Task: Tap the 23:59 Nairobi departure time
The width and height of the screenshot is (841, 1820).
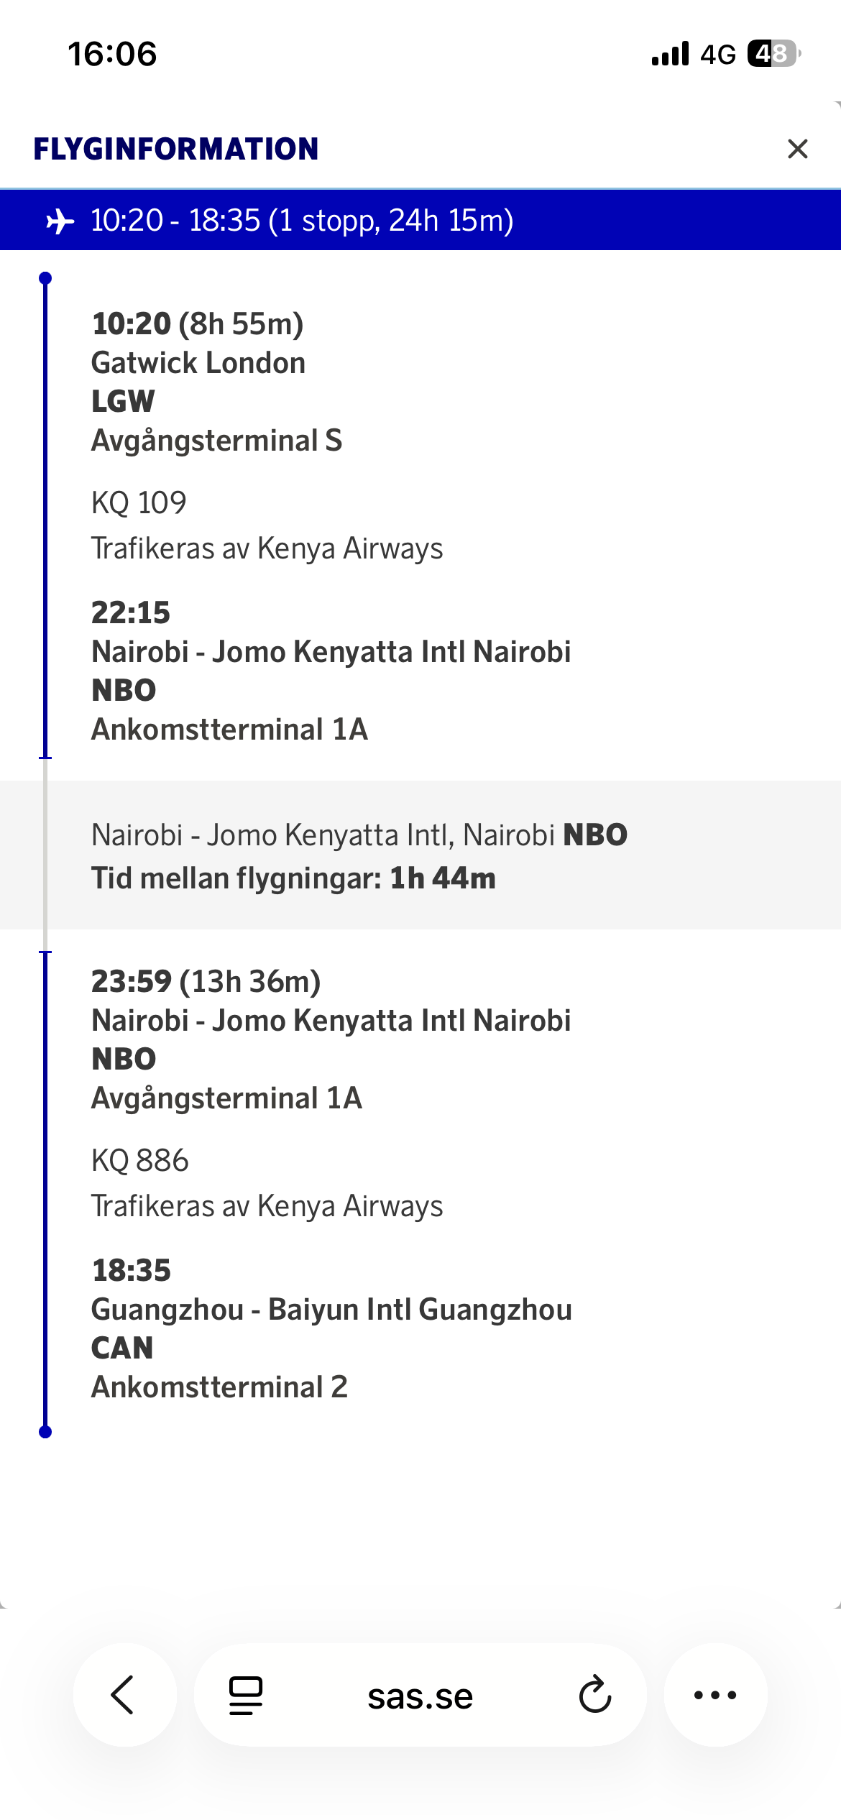Action: (x=132, y=982)
